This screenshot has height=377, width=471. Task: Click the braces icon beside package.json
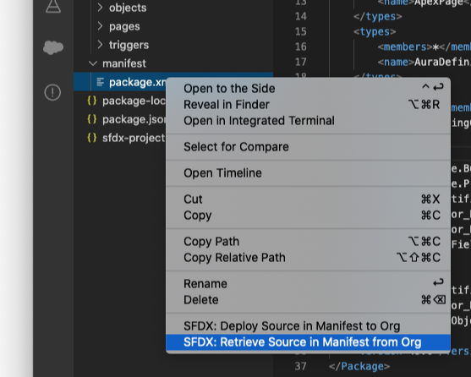92,119
